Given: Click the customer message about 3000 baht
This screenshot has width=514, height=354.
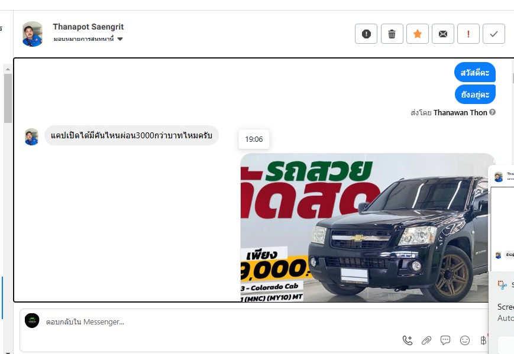Looking at the screenshot, I should (131, 135).
